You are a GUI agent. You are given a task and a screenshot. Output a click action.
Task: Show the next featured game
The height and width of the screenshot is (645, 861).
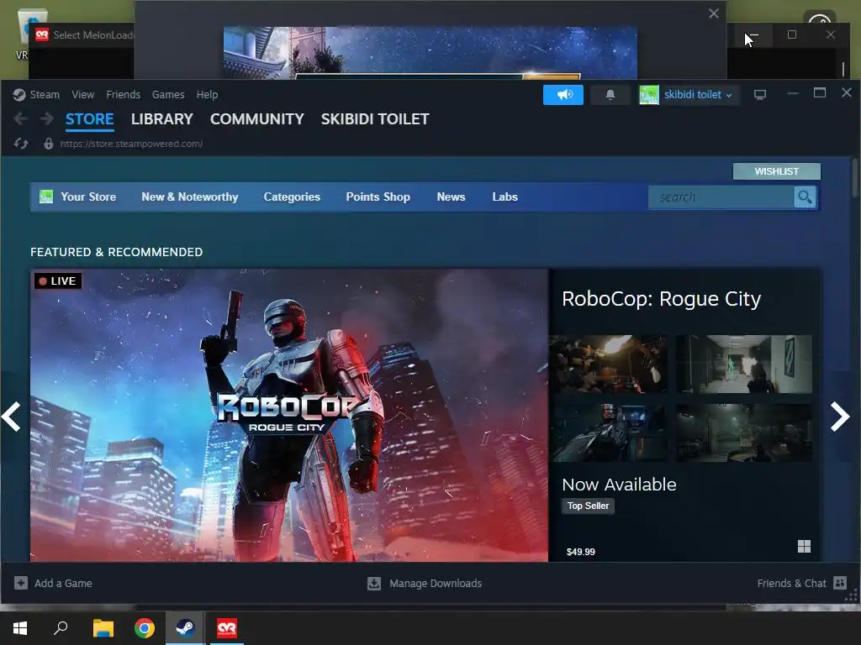tap(840, 417)
